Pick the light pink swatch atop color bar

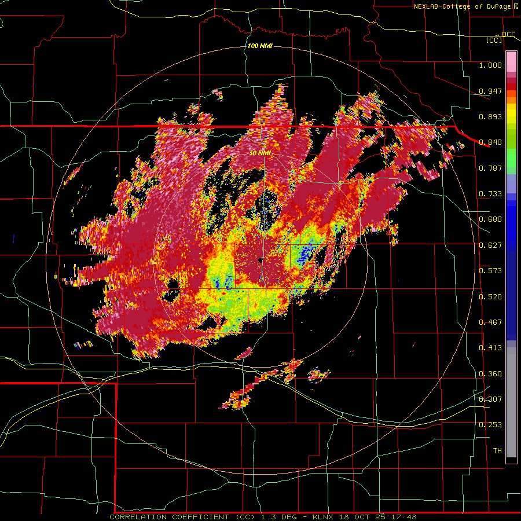[511, 62]
